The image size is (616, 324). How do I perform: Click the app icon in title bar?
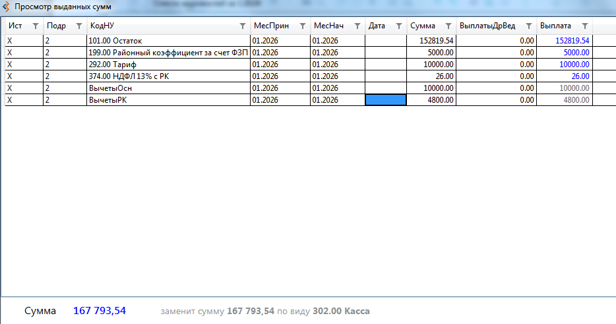(x=7, y=6)
